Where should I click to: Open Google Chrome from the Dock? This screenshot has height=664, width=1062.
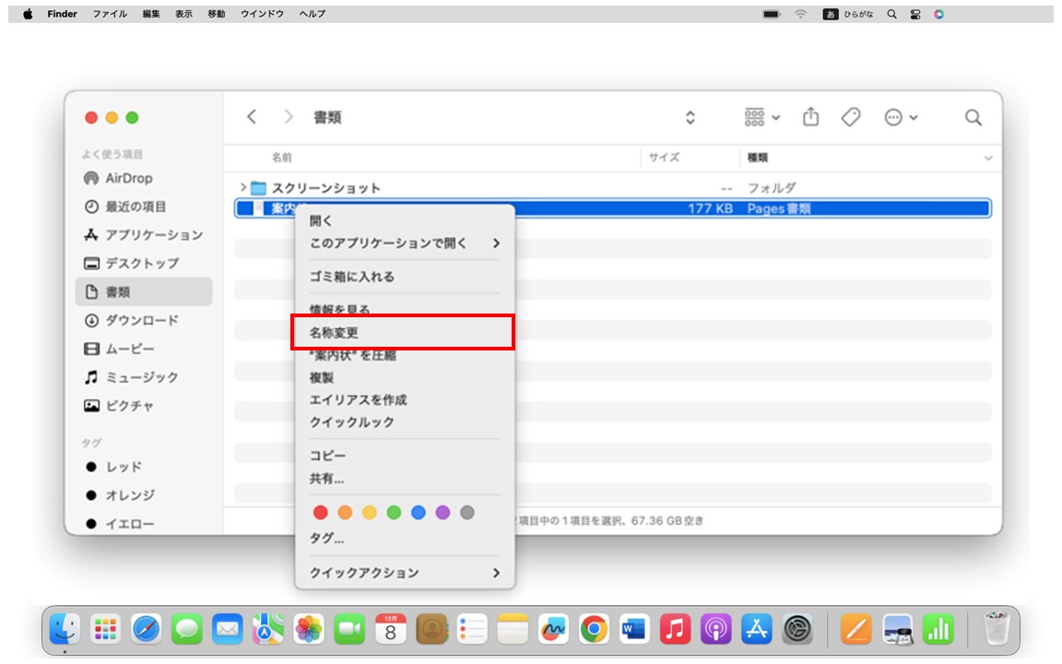pos(593,631)
